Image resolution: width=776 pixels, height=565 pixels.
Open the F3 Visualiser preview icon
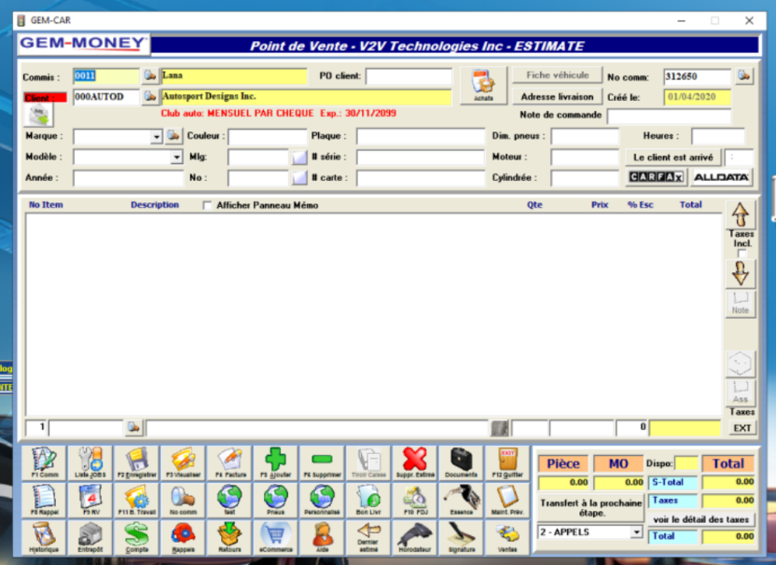(x=183, y=462)
